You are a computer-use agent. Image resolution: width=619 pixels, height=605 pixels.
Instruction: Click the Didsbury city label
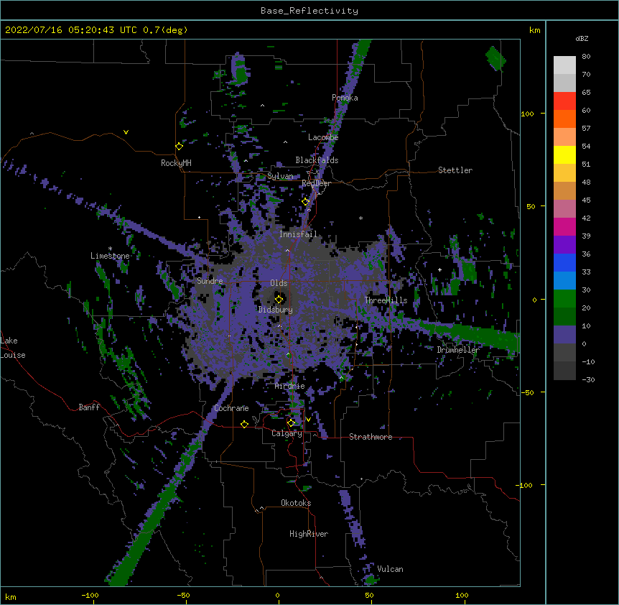point(276,310)
